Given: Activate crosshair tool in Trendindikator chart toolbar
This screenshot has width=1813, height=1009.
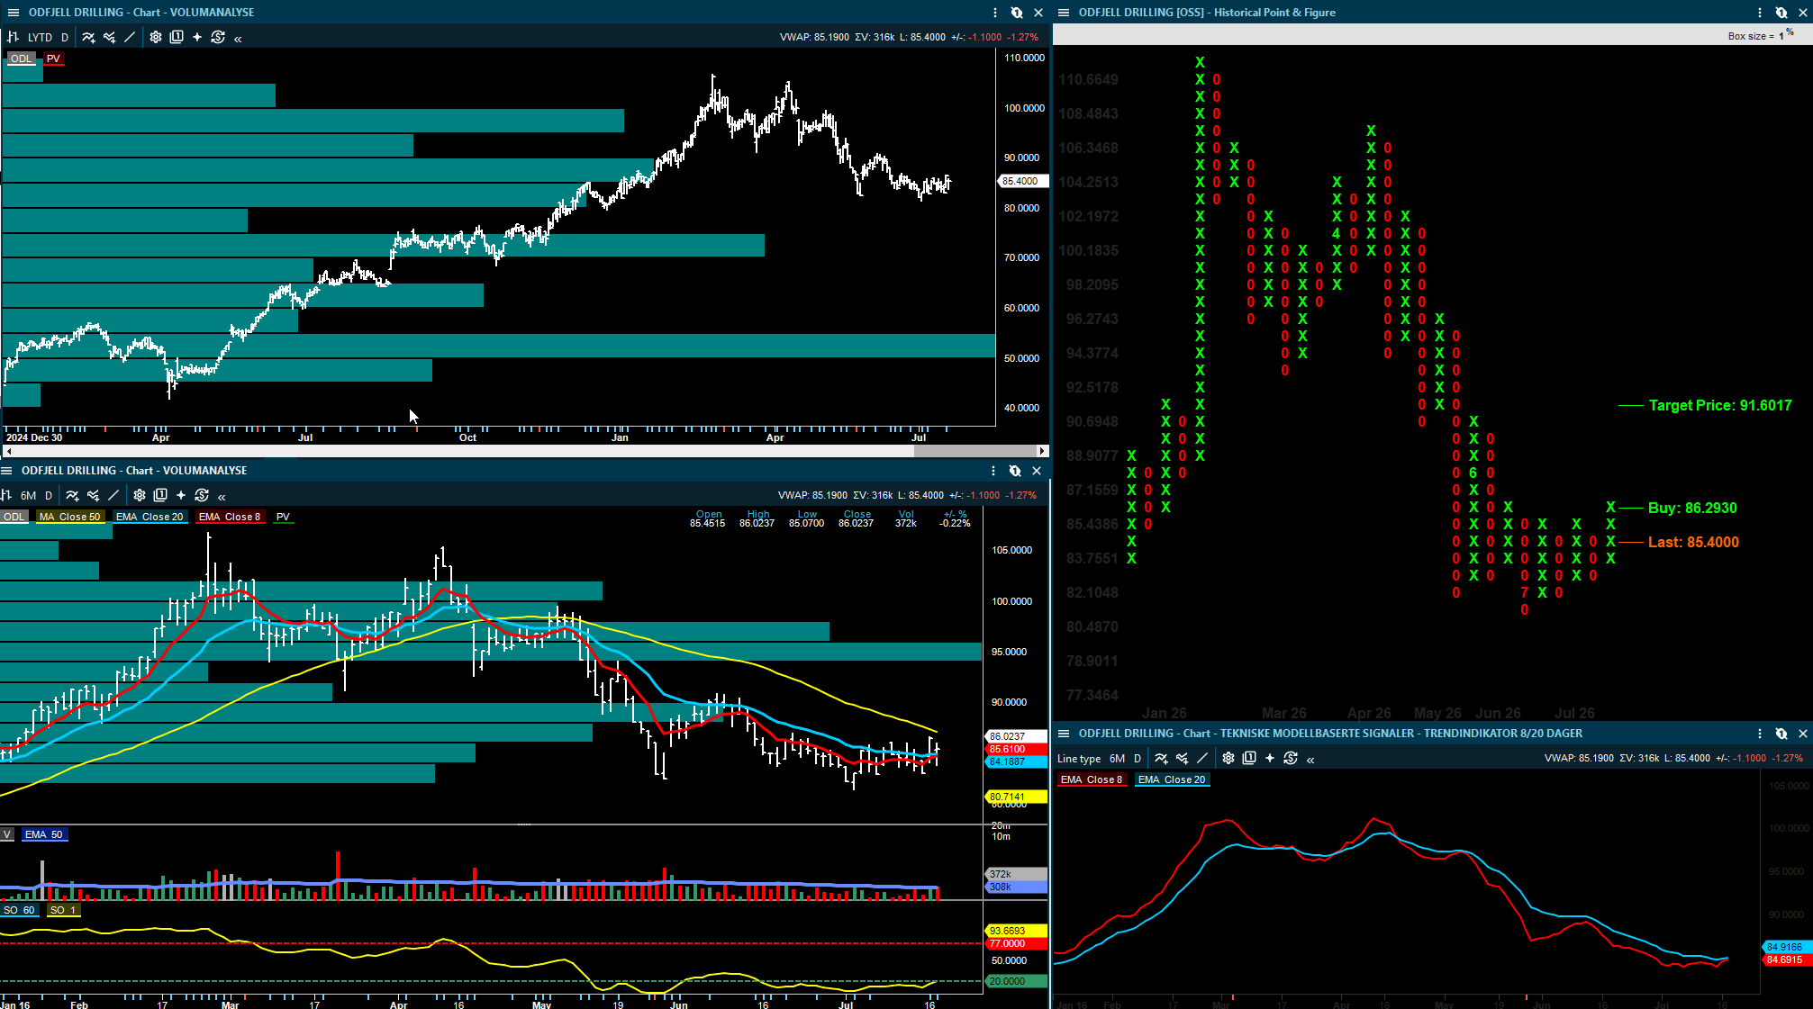Looking at the screenshot, I should click(1270, 758).
